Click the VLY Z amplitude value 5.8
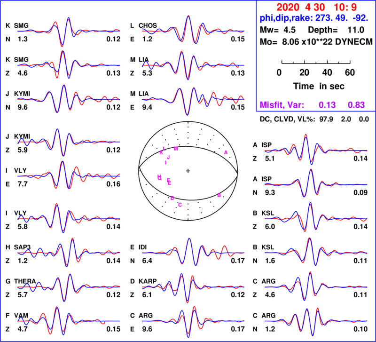Image resolution: width=376 pixels, height=342 pixels. click(x=23, y=227)
